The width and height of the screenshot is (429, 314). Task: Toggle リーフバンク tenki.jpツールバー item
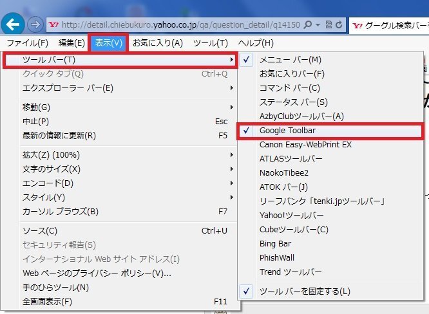coord(330,201)
